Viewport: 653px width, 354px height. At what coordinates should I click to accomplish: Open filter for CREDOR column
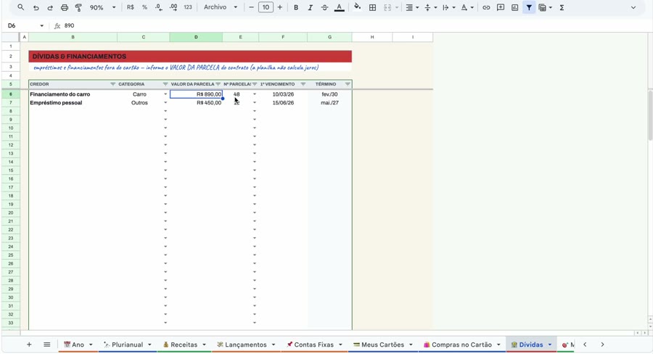pyautogui.click(x=112, y=84)
